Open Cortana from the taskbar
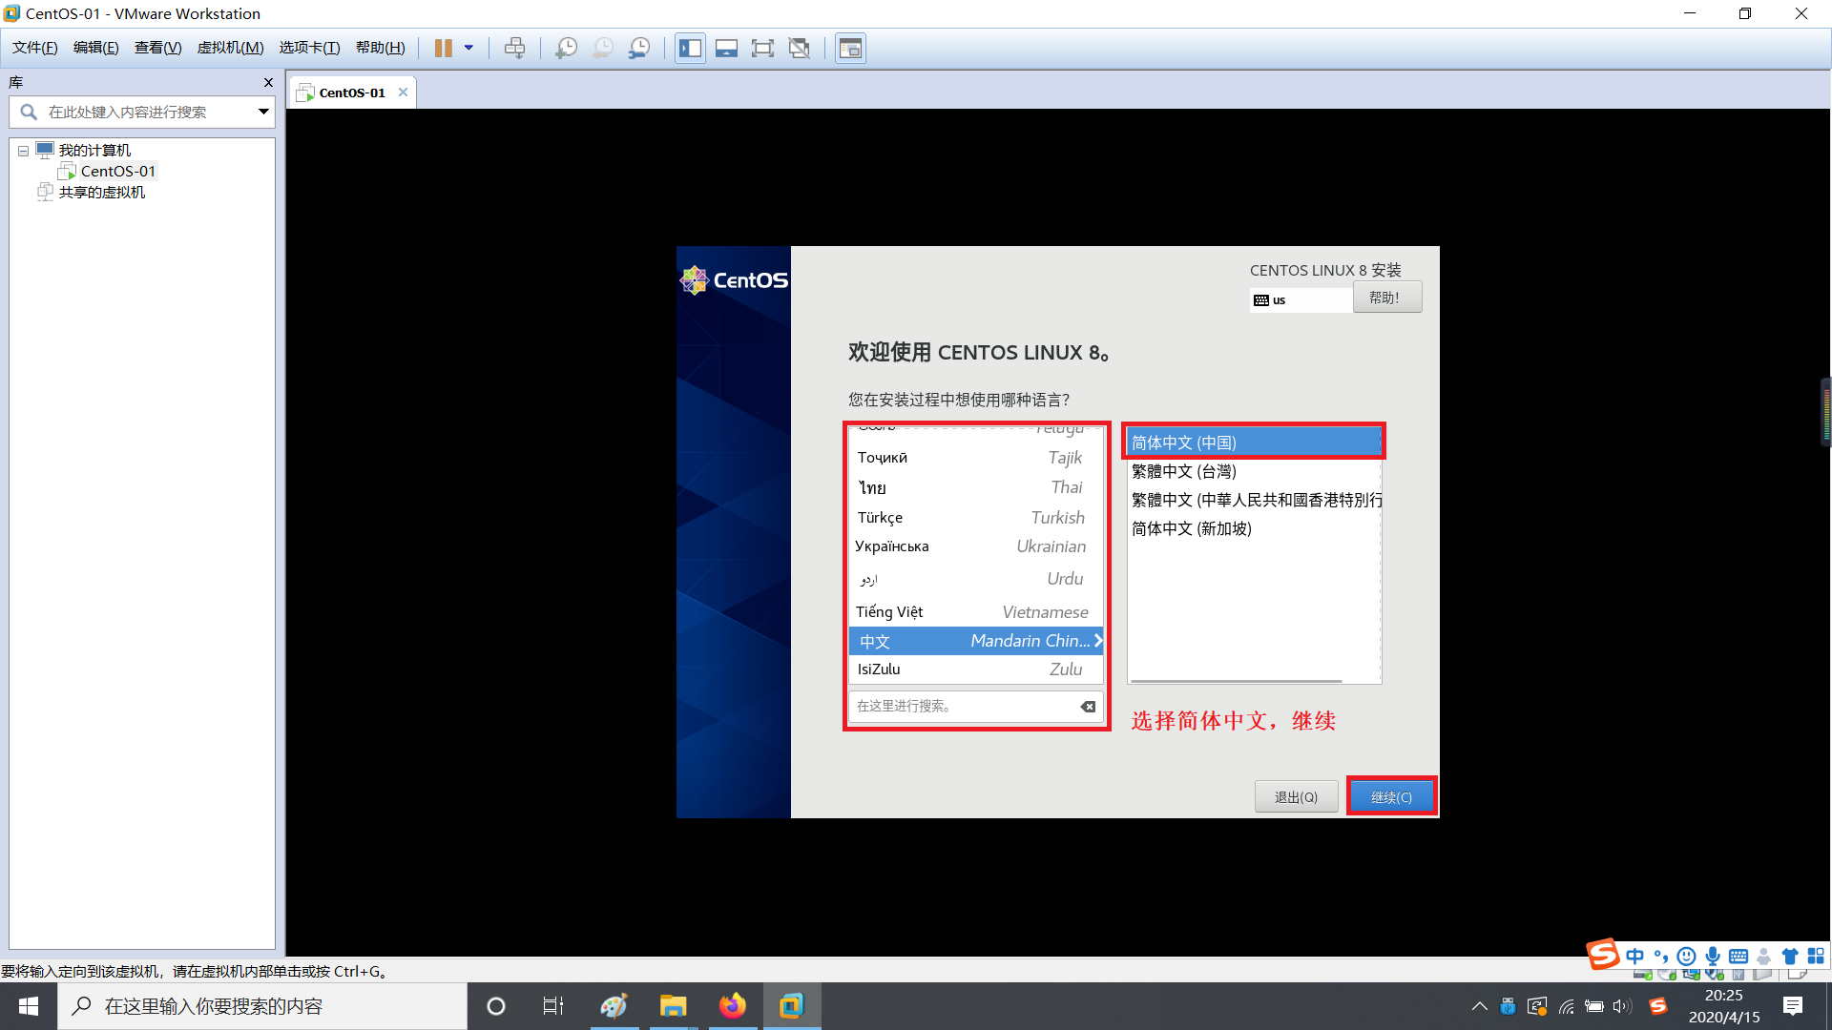 pyautogui.click(x=496, y=1006)
